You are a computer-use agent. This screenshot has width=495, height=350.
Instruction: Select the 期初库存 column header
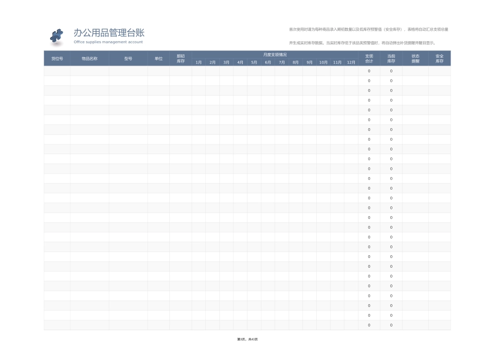click(179, 58)
